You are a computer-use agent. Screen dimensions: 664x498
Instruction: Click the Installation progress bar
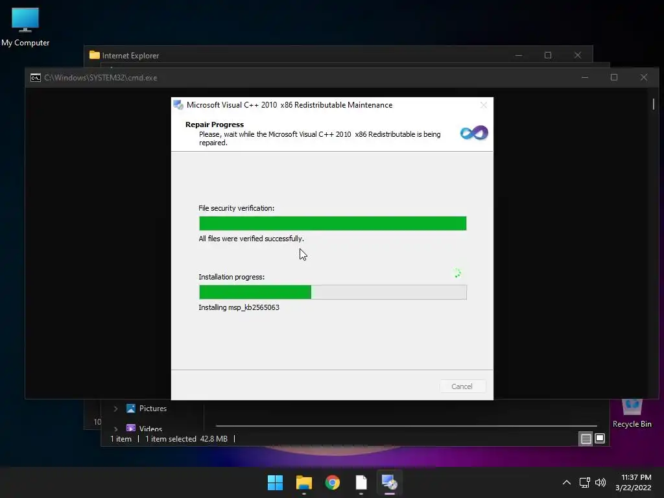(333, 292)
